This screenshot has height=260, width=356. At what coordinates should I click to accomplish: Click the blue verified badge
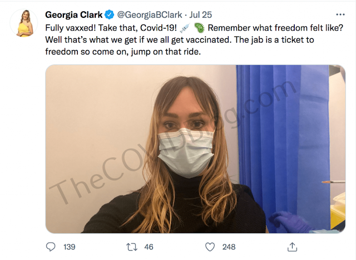click(109, 15)
